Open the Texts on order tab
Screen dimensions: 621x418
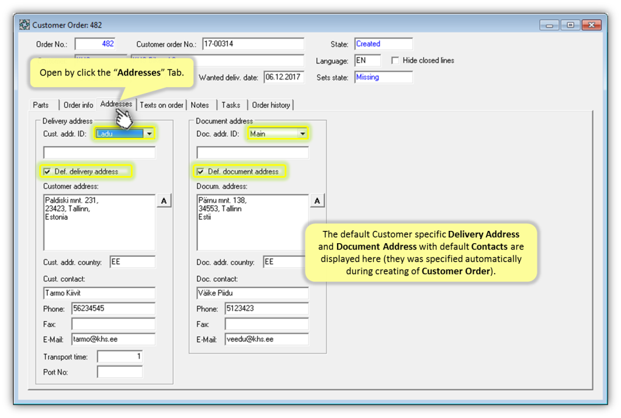(x=161, y=105)
